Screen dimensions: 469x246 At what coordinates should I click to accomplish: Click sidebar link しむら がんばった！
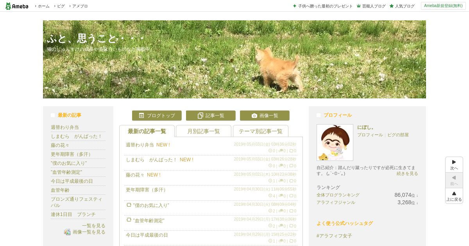point(76,136)
